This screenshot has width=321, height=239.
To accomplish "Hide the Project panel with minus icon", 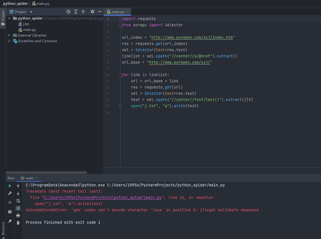I will coord(100,12).
